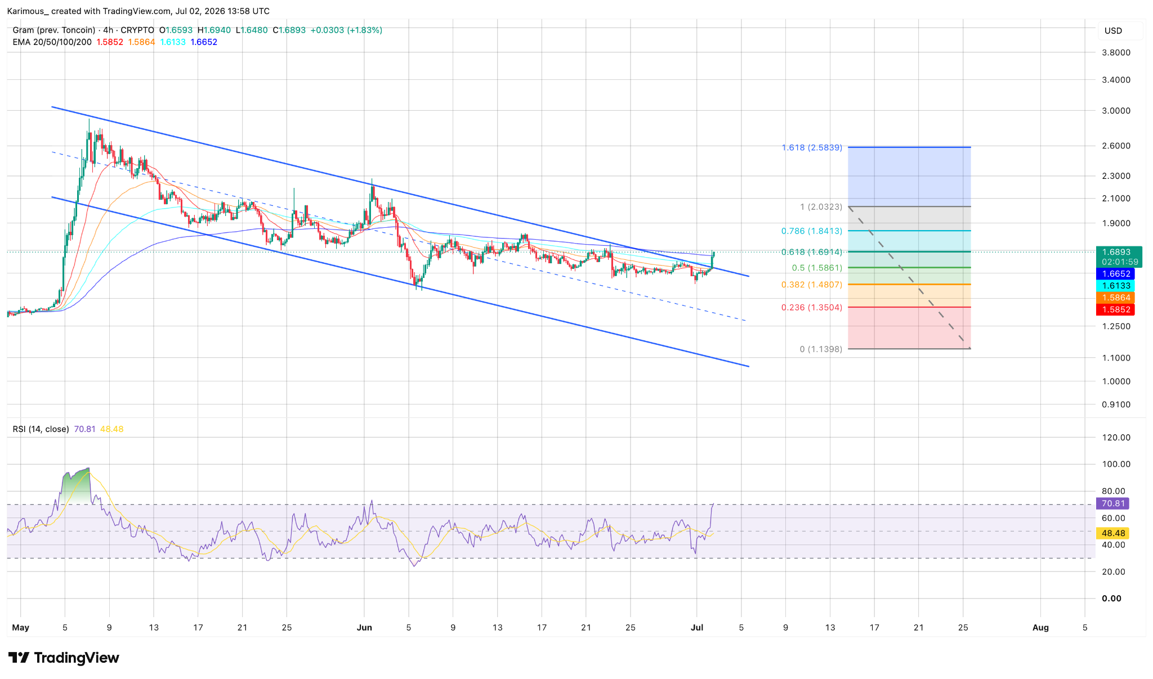Click the Jun label on time axis
Viewport: 1153px width, 679px height.
[364, 628]
